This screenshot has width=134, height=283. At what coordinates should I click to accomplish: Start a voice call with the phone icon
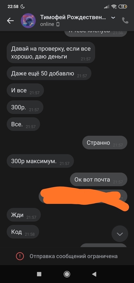point(125,21)
